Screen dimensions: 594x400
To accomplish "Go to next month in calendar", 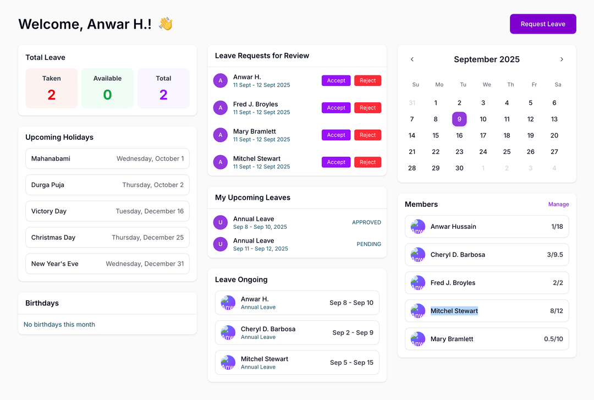I will point(561,59).
